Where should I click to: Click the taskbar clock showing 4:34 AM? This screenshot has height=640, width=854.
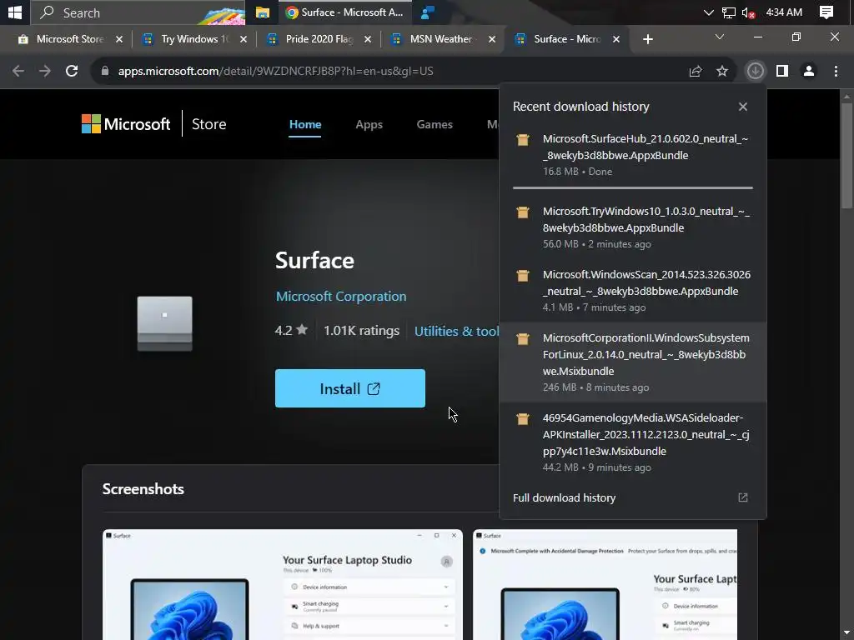point(784,12)
